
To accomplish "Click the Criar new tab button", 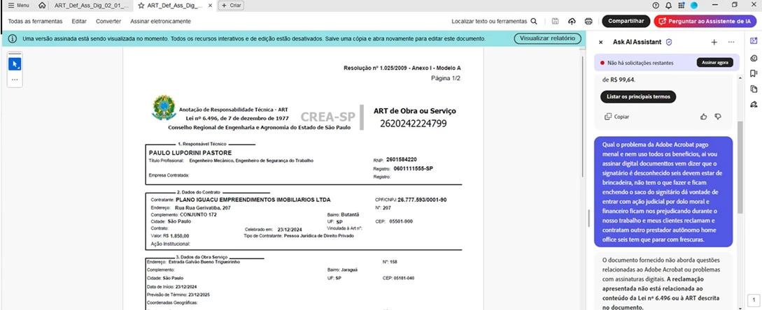I will (x=232, y=6).
